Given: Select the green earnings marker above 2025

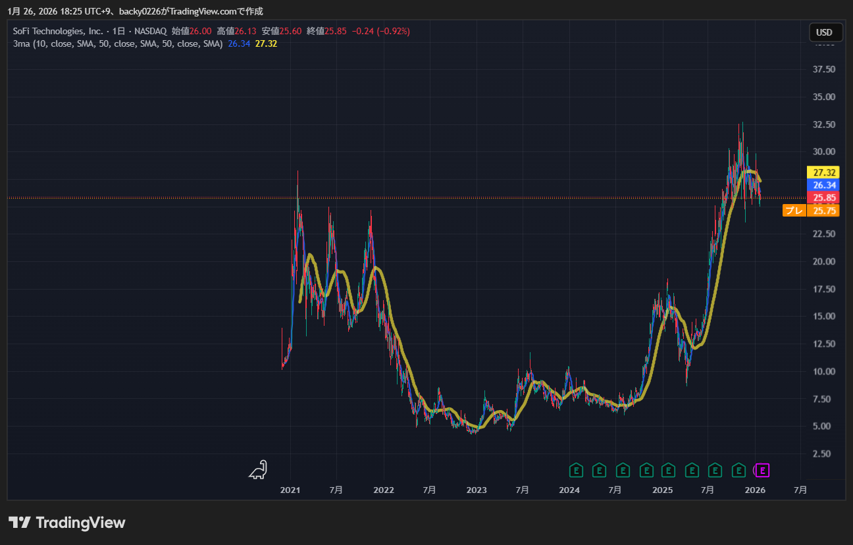Looking at the screenshot, I should 668,470.
